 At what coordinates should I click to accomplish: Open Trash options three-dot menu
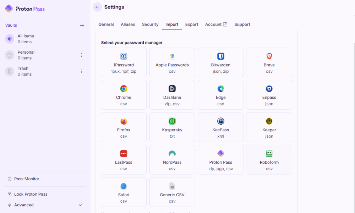click(x=81, y=71)
